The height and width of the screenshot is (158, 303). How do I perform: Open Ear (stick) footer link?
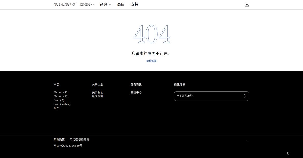[x=62, y=104]
